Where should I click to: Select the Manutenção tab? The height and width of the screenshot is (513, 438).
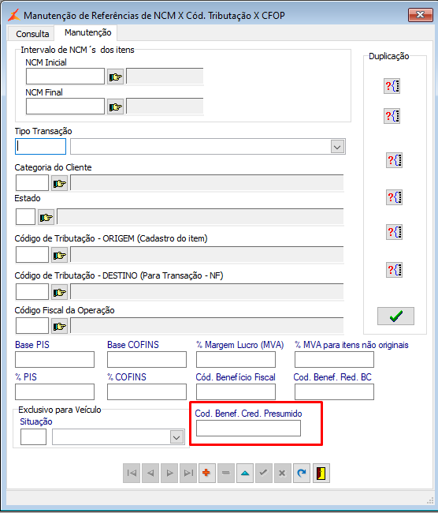pyautogui.click(x=88, y=32)
